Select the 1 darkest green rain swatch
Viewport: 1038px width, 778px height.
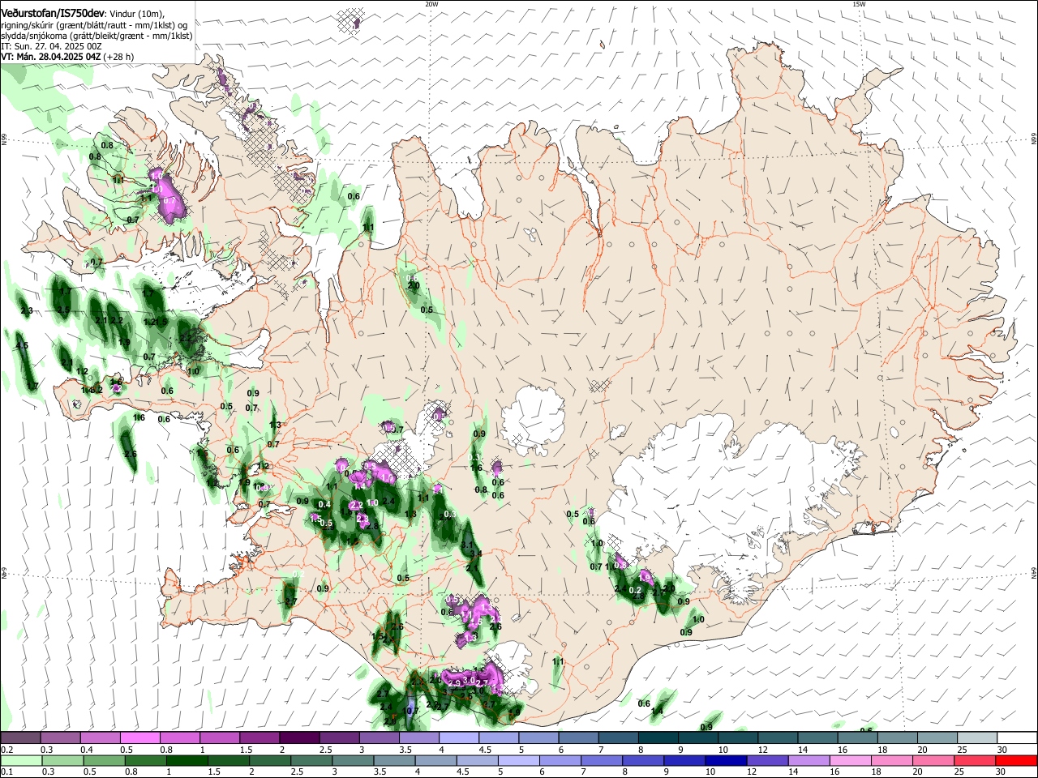(x=186, y=760)
